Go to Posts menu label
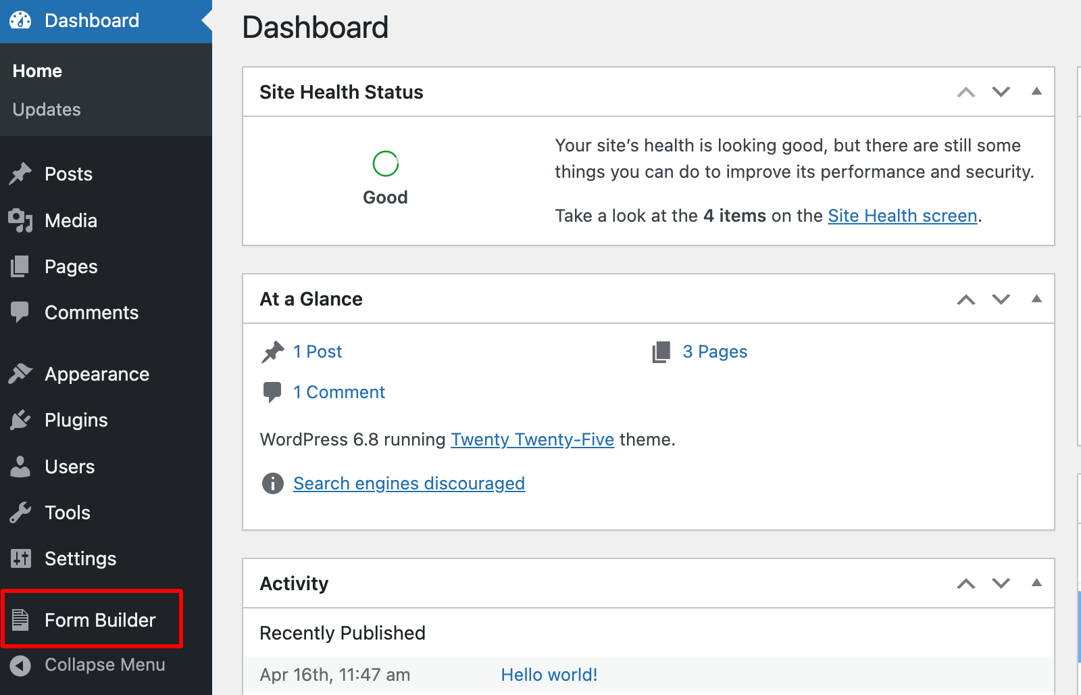 pyautogui.click(x=68, y=174)
